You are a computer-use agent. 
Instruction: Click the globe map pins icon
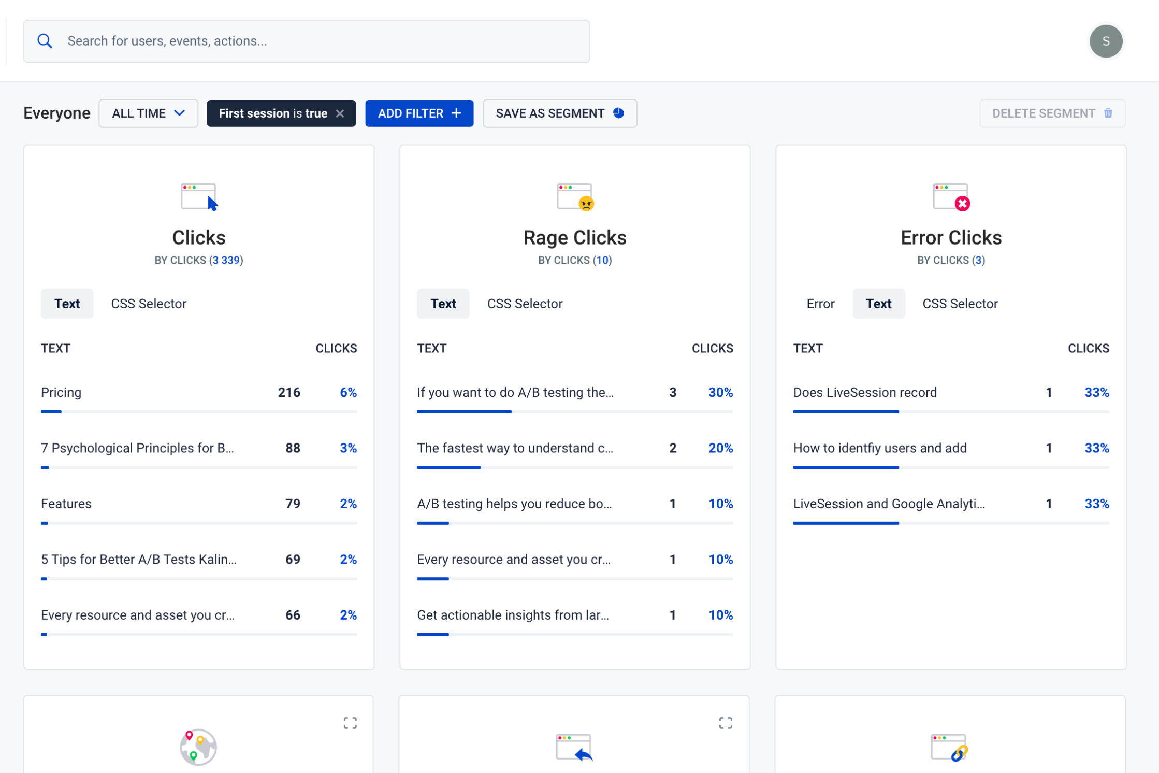[x=198, y=747]
